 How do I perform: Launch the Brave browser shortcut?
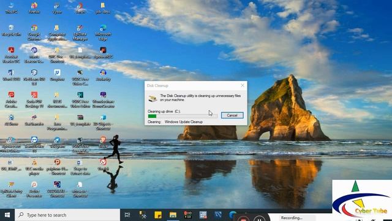click(103, 142)
